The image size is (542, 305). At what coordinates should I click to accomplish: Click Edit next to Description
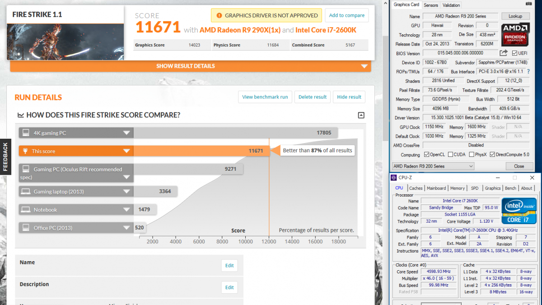229,287
